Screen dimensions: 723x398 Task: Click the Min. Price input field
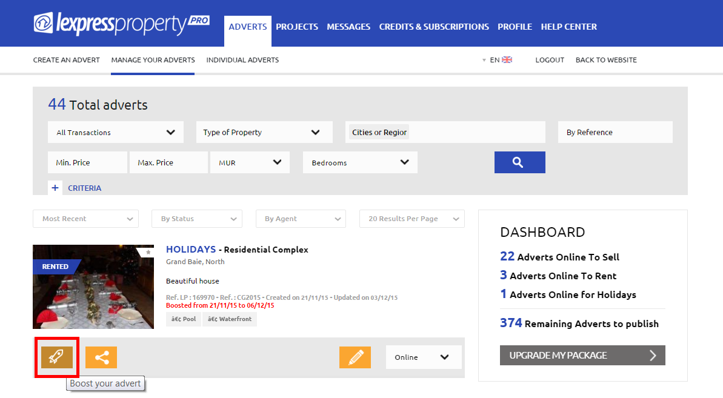tap(88, 162)
